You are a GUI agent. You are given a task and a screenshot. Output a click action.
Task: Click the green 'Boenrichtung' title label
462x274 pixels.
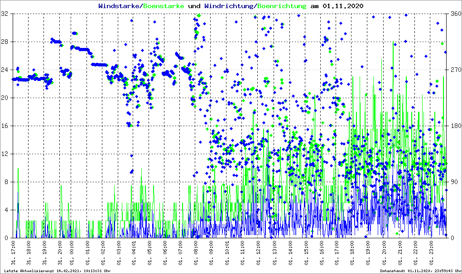282,6
